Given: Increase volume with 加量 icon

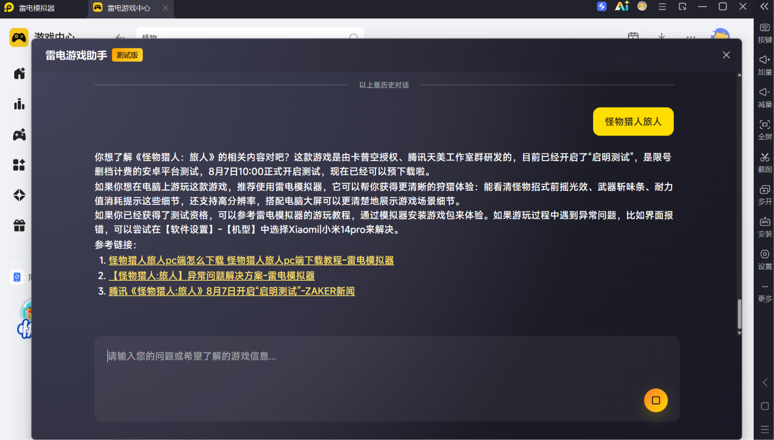Looking at the screenshot, I should tap(765, 65).
